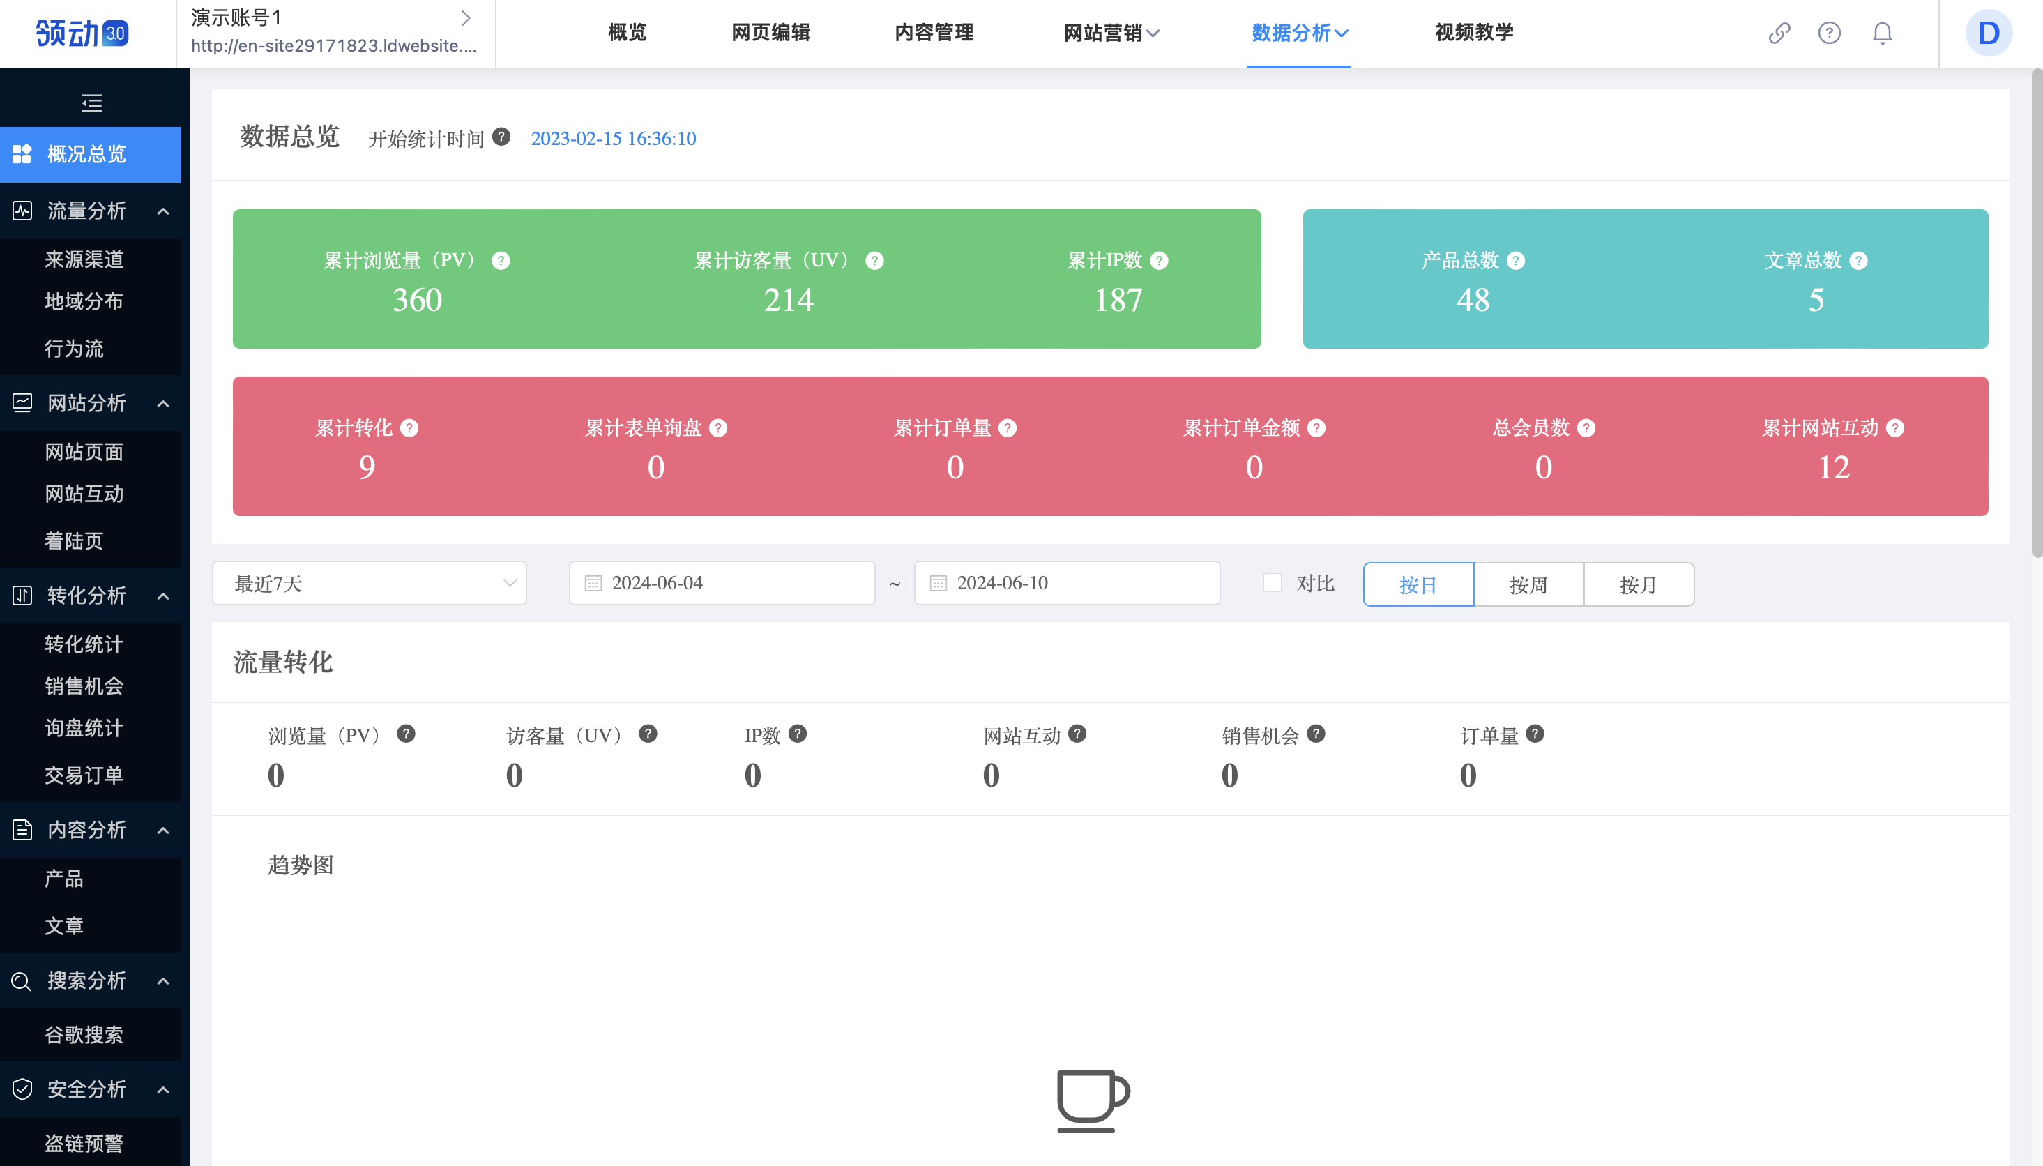Viewport: 2043px width, 1166px height.
Task: Click the help question-mark icon in top bar
Action: 1829,33
